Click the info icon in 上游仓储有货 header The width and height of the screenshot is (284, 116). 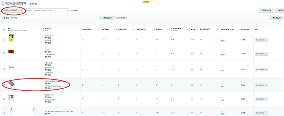pyautogui.click(x=209, y=29)
